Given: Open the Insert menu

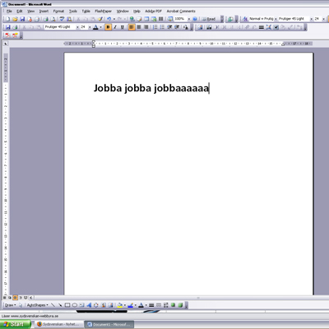Looking at the screenshot, I should 44,12.
